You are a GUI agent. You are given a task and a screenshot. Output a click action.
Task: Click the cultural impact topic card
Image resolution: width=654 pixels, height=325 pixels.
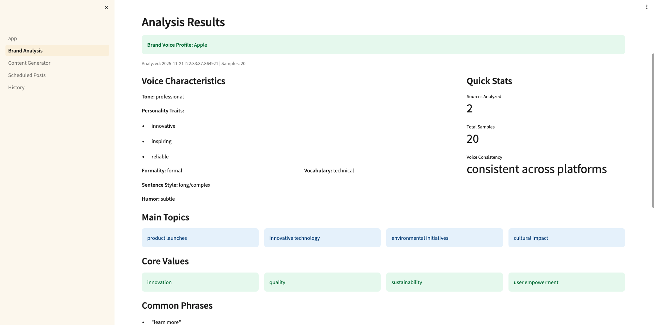tap(566, 238)
